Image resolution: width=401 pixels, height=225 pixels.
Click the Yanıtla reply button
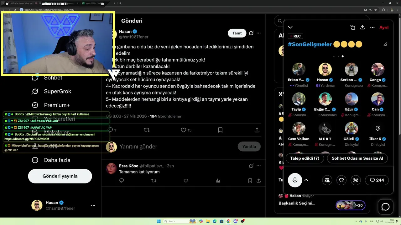249,147
